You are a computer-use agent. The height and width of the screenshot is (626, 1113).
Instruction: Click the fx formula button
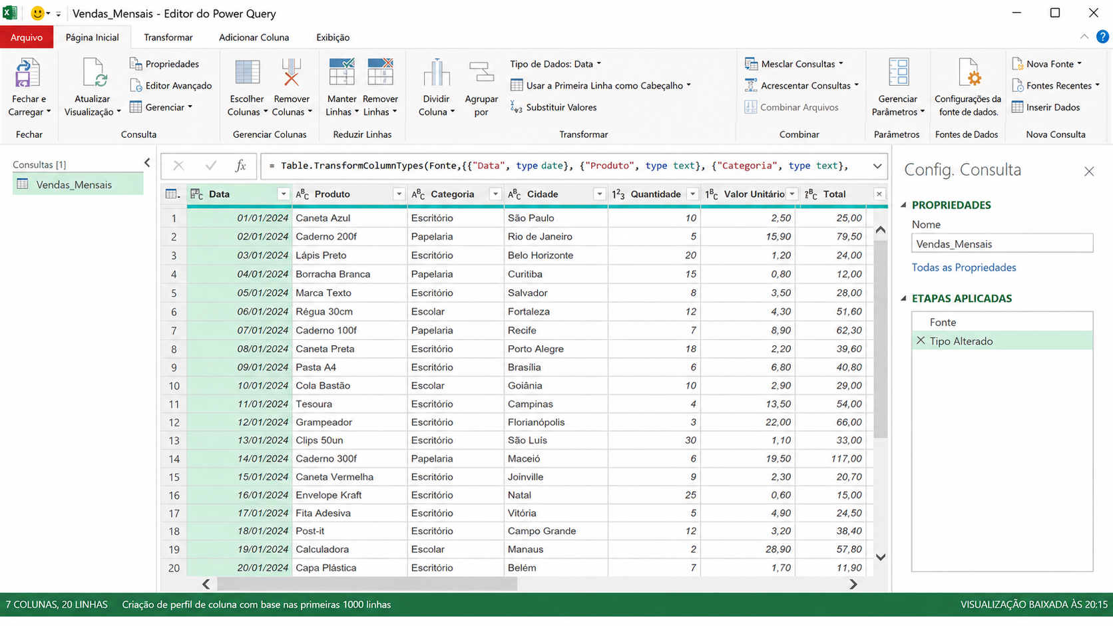coord(241,166)
